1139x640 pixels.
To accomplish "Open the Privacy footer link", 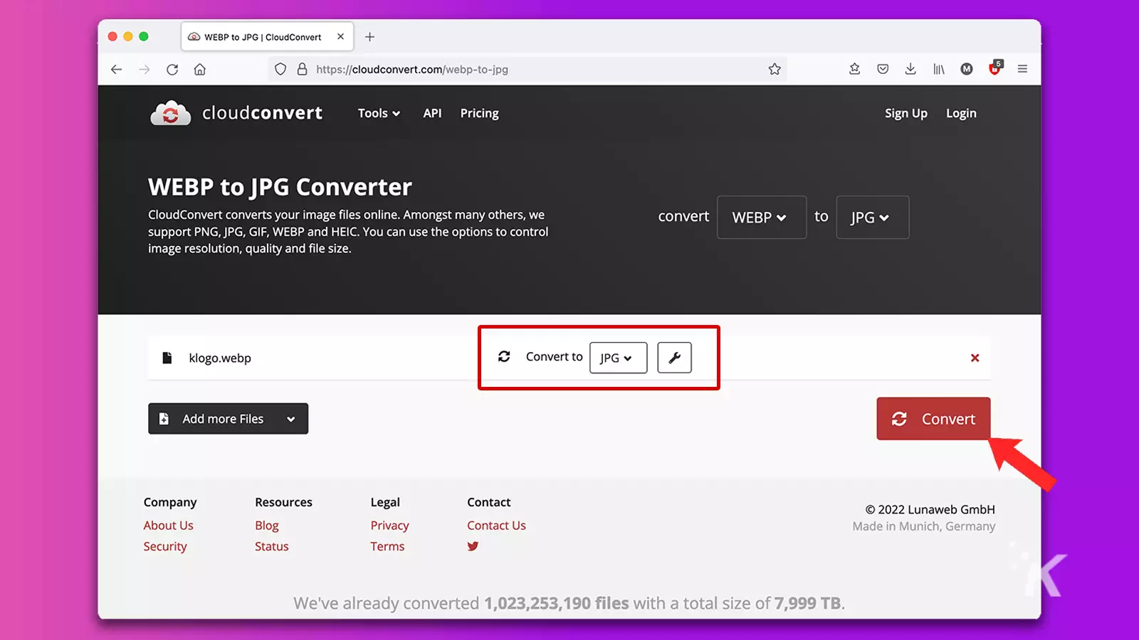I will (389, 526).
